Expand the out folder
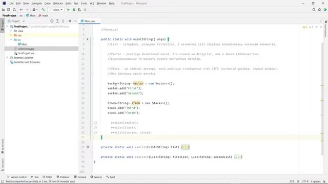This screenshot has width=328, height=184. pyautogui.click(x=11, y=35)
